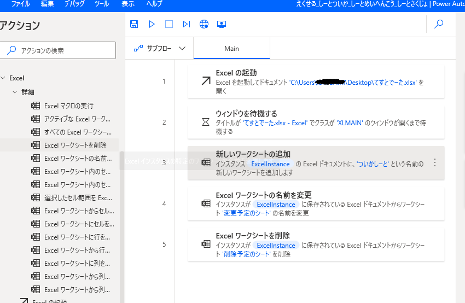Open the Web recorder globe icon

(x=204, y=24)
